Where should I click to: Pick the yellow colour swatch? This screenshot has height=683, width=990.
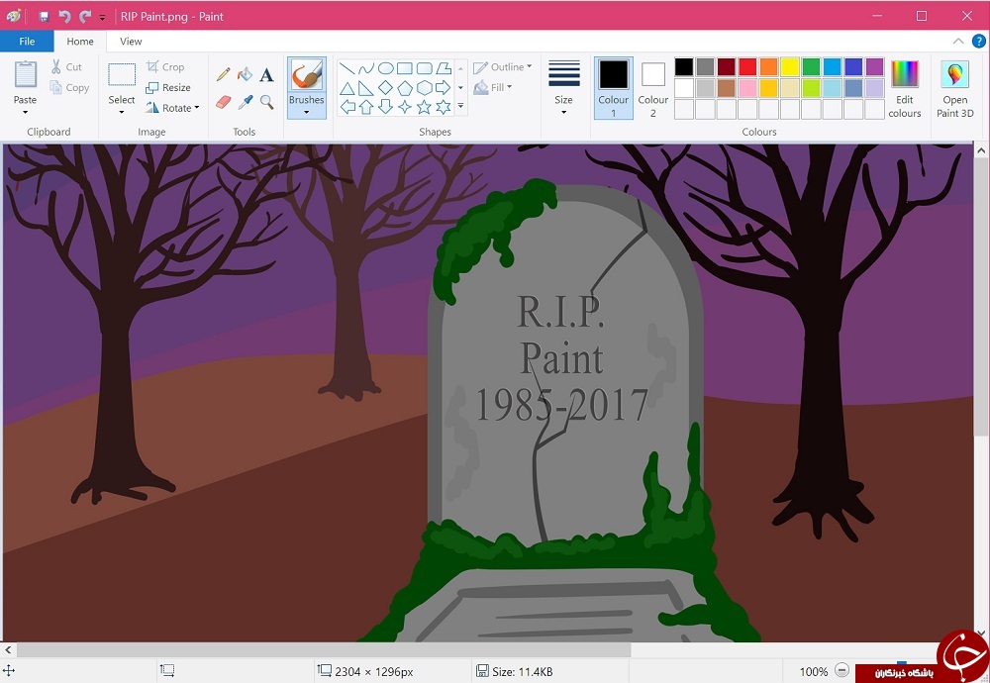click(x=790, y=67)
